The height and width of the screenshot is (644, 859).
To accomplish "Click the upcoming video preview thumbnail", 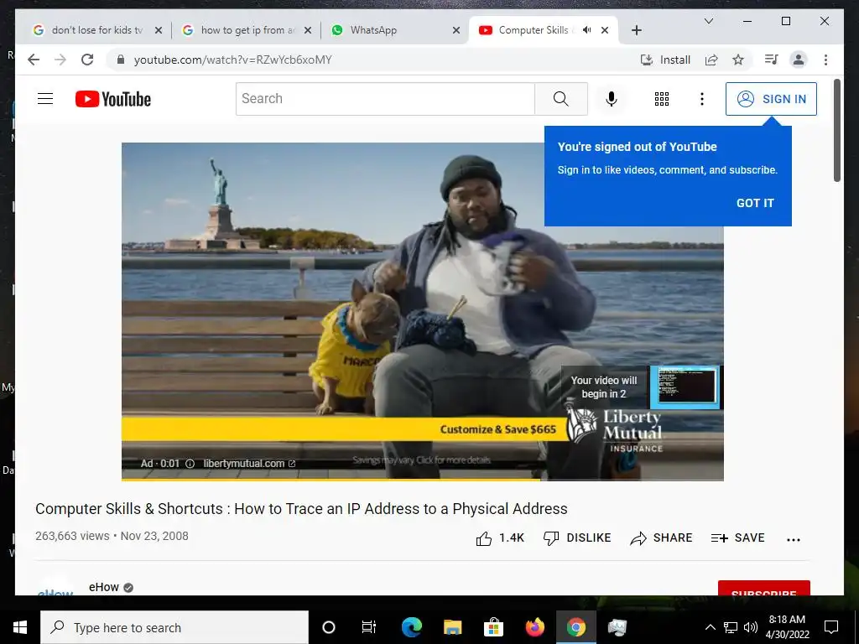I will click(685, 387).
